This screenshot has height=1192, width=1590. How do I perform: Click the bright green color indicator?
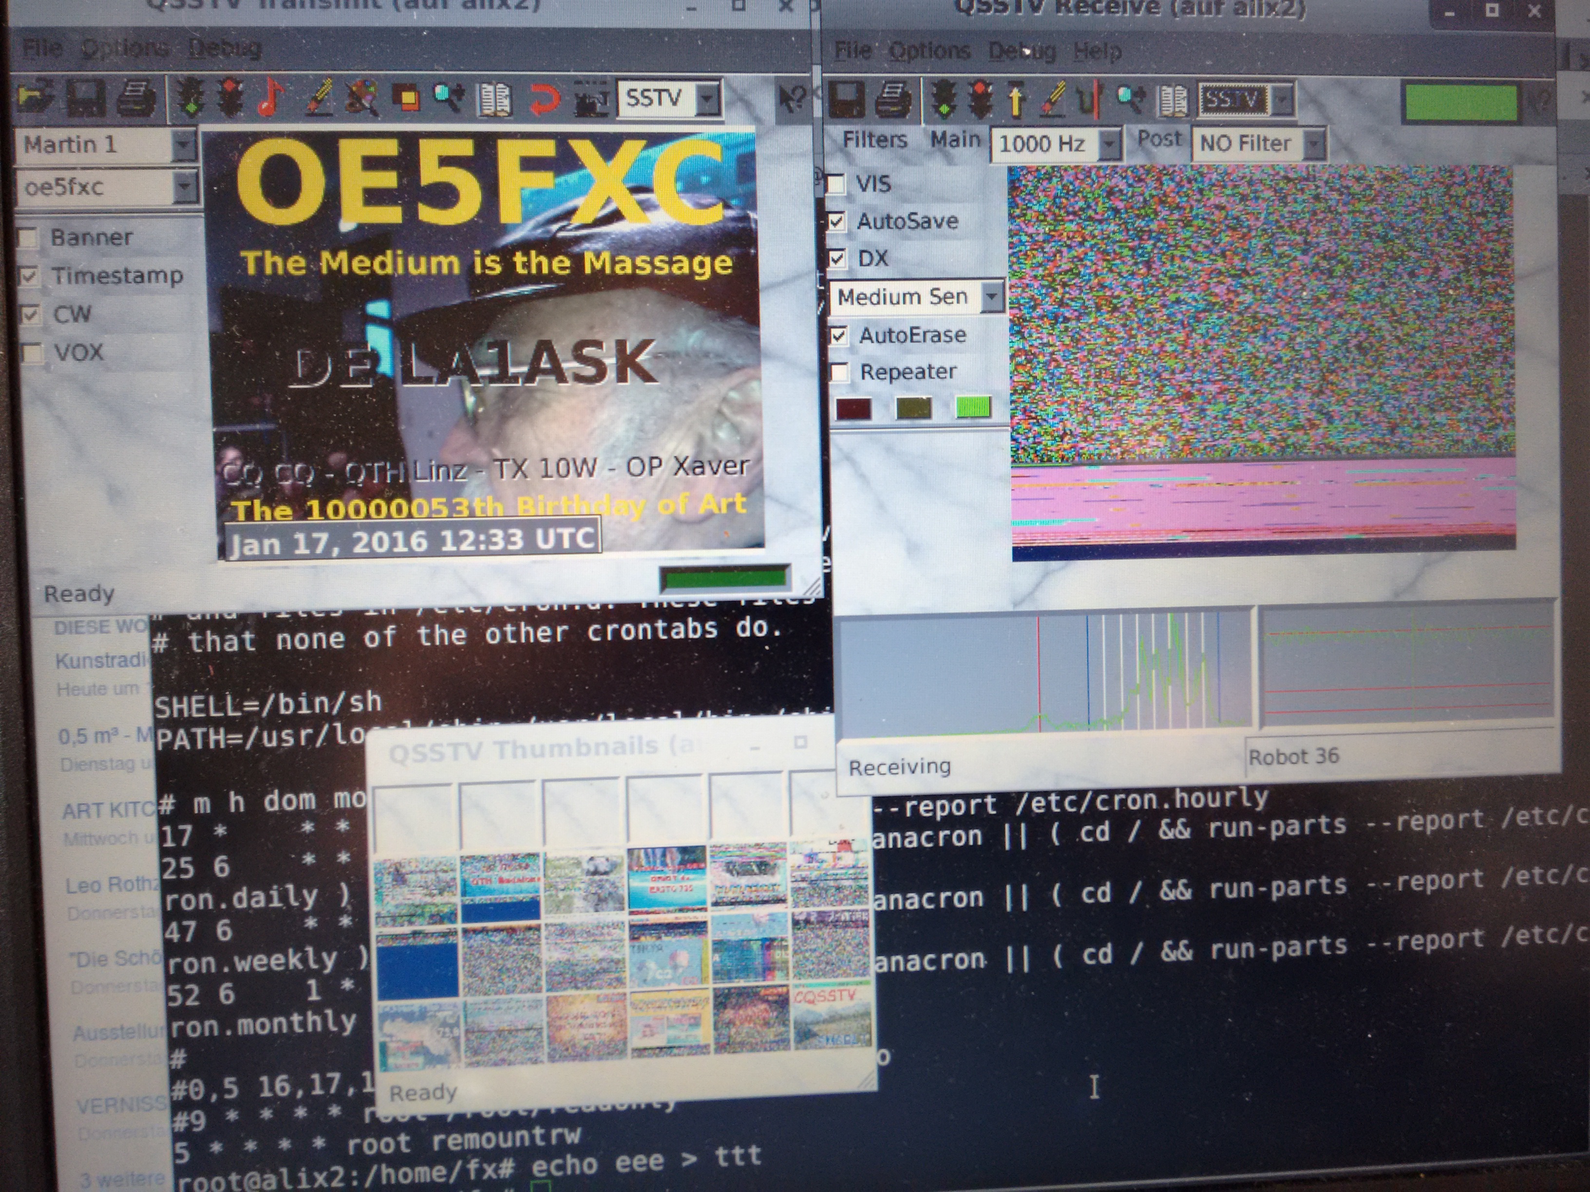(973, 408)
